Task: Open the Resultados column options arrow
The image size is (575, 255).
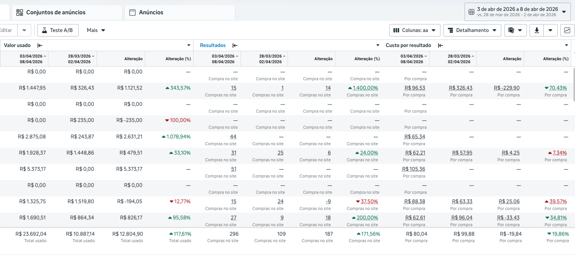Action: [x=378, y=46]
